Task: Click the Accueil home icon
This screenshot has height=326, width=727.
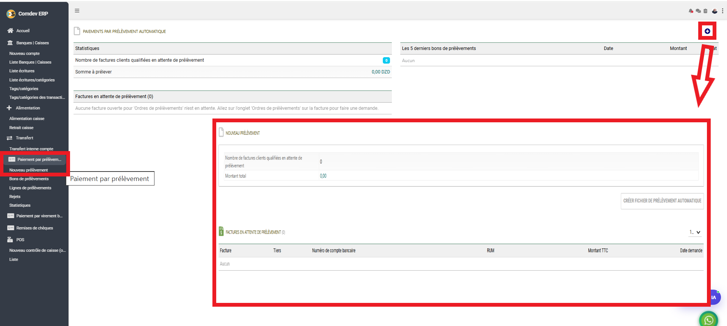Action: coord(10,31)
